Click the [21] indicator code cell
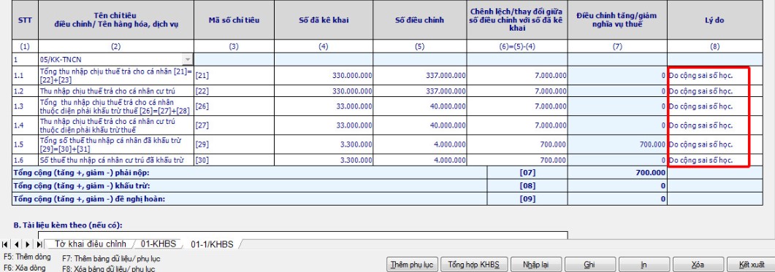The height and width of the screenshot is (272, 775). click(234, 76)
